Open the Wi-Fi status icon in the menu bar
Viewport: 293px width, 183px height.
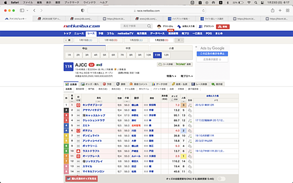(x=249, y=2)
